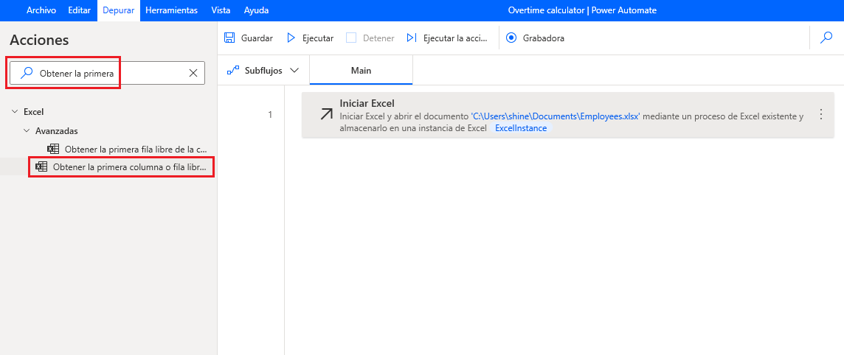Clear the actions search text with X
Screen dimensions: 844x355
(193, 73)
